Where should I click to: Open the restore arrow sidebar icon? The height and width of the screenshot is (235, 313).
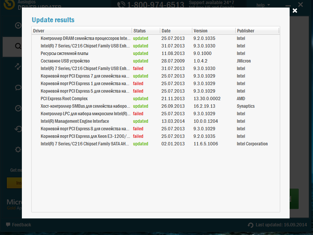point(18,129)
